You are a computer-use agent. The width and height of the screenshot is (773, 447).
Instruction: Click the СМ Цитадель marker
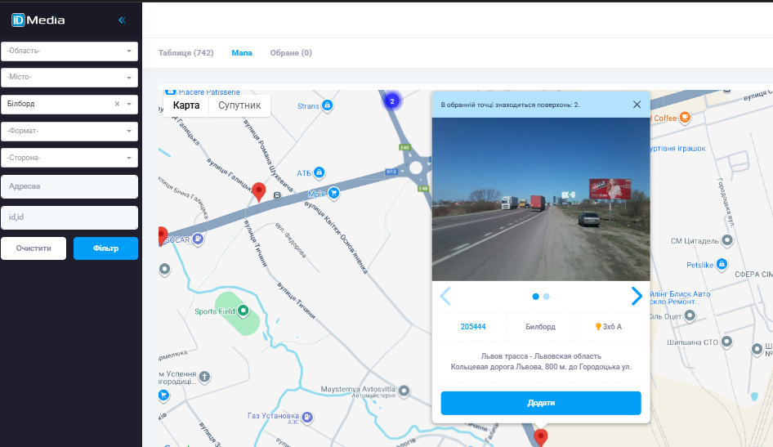727,240
